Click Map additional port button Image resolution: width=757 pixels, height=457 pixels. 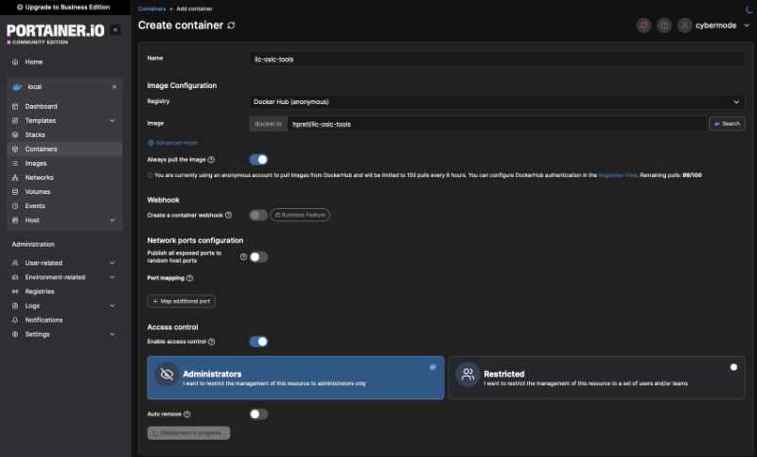(182, 301)
